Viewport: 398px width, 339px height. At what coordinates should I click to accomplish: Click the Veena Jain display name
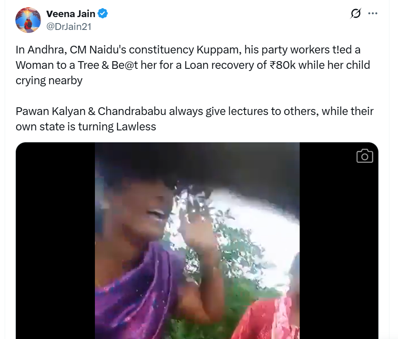click(71, 14)
